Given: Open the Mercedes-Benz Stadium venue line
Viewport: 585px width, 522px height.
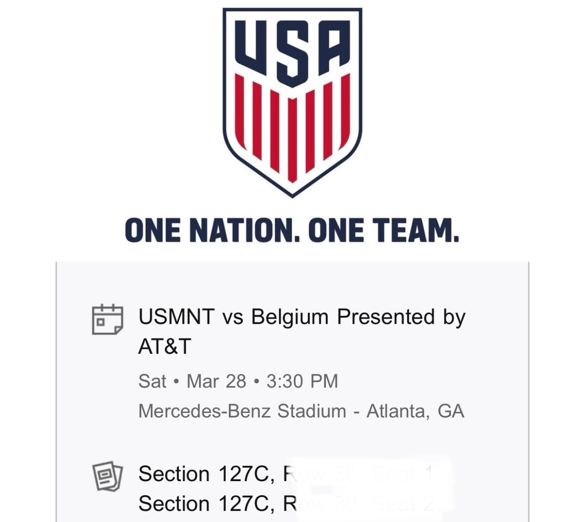Looking at the screenshot, I should (242, 411).
